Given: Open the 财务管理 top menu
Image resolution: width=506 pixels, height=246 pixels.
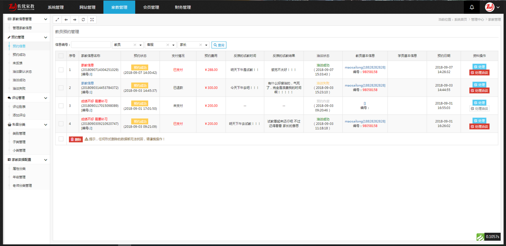Looking at the screenshot, I should 183,7.
